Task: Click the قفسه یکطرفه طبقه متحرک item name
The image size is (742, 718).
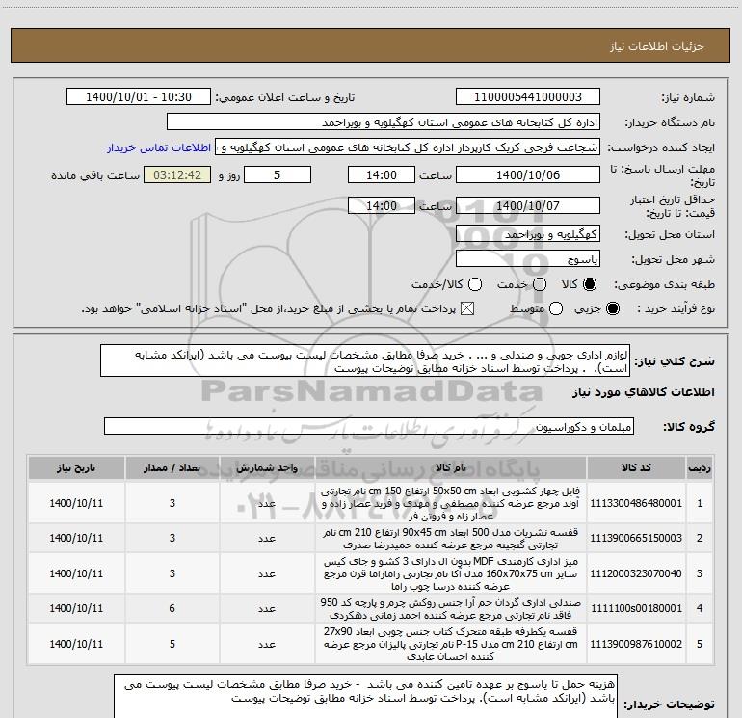Action: coord(451,644)
